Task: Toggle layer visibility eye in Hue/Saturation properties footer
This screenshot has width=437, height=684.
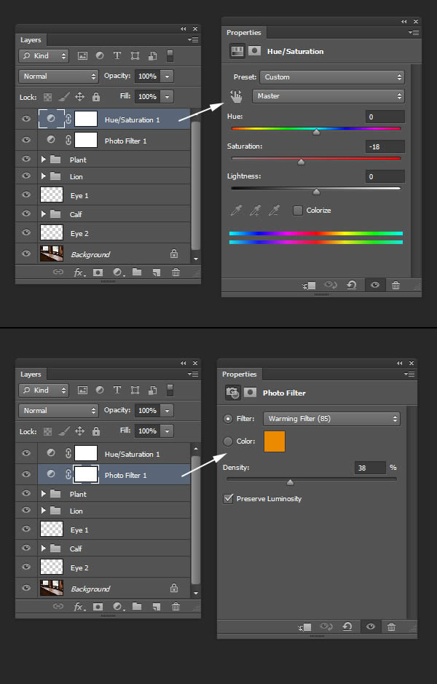Action: (x=374, y=285)
